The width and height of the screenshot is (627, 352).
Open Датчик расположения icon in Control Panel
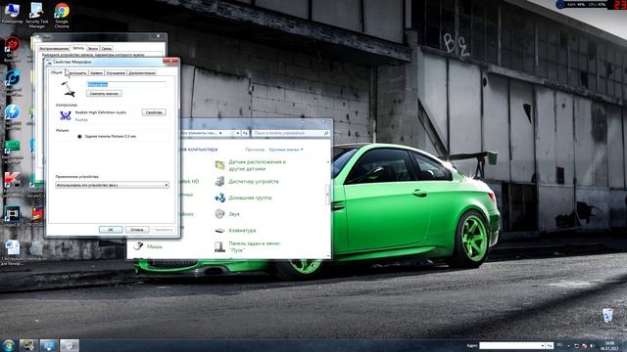(x=219, y=165)
